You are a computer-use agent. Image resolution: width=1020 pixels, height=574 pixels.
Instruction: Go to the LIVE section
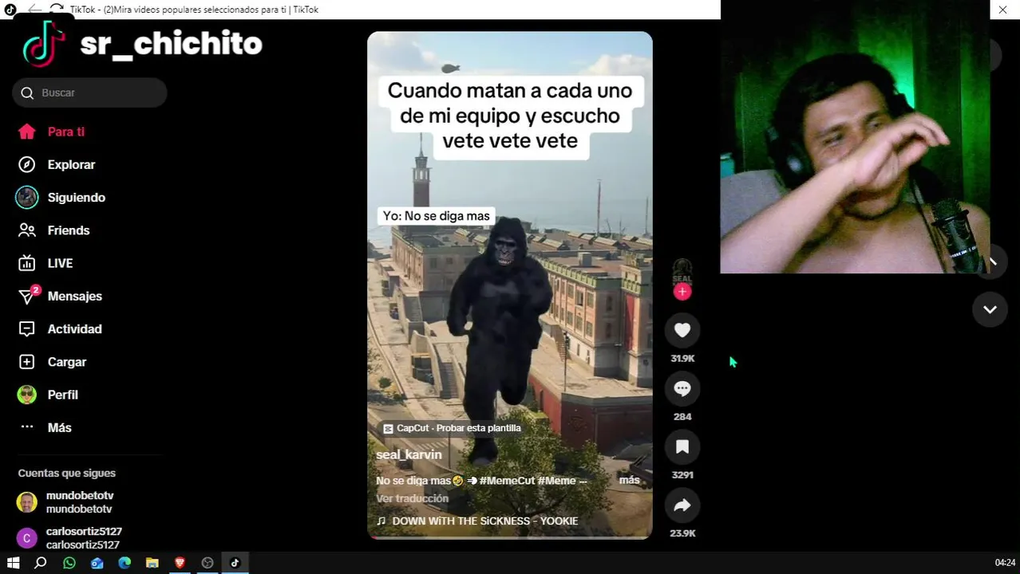[x=60, y=263]
